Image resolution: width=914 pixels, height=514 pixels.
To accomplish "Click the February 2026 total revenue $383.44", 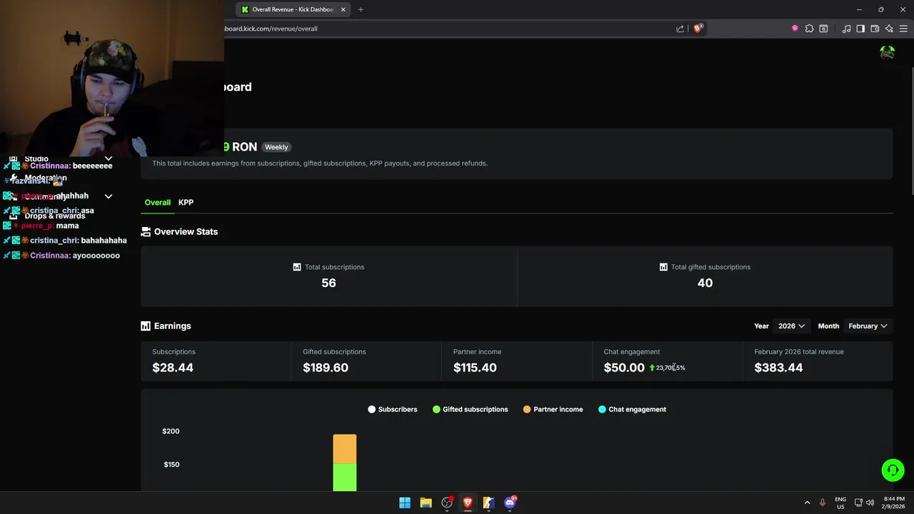I will coord(778,368).
